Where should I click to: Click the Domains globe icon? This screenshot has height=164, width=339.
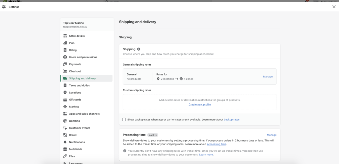click(x=65, y=121)
